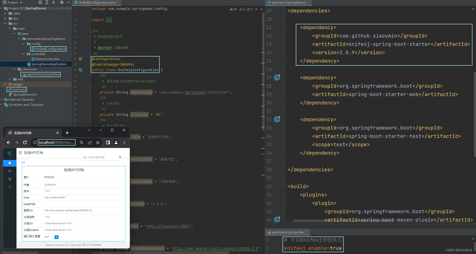Click Spring bean gutter icon on line 21

(80, 59)
